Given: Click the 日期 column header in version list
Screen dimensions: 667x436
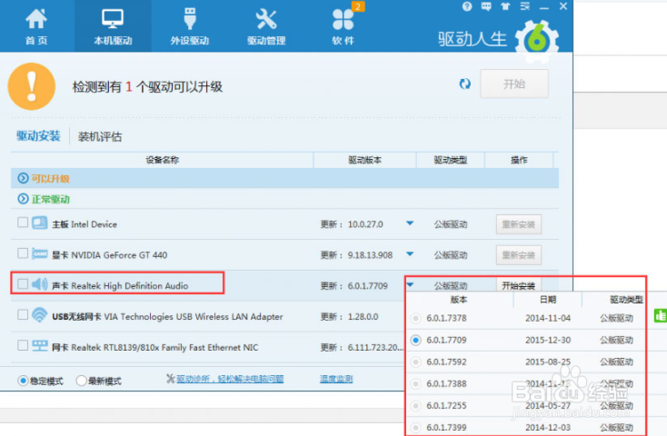Looking at the screenshot, I should (x=547, y=300).
